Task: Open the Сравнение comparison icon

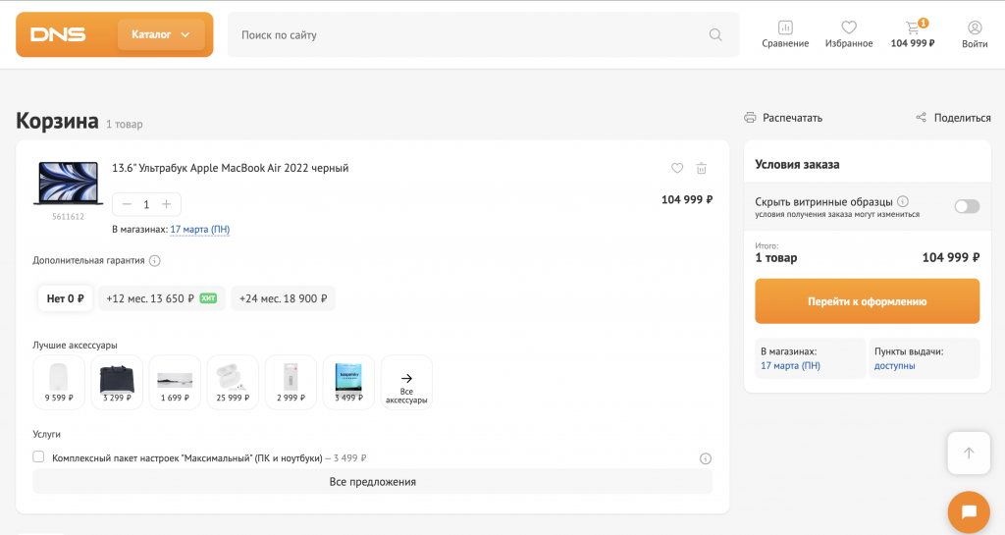Action: tap(785, 27)
